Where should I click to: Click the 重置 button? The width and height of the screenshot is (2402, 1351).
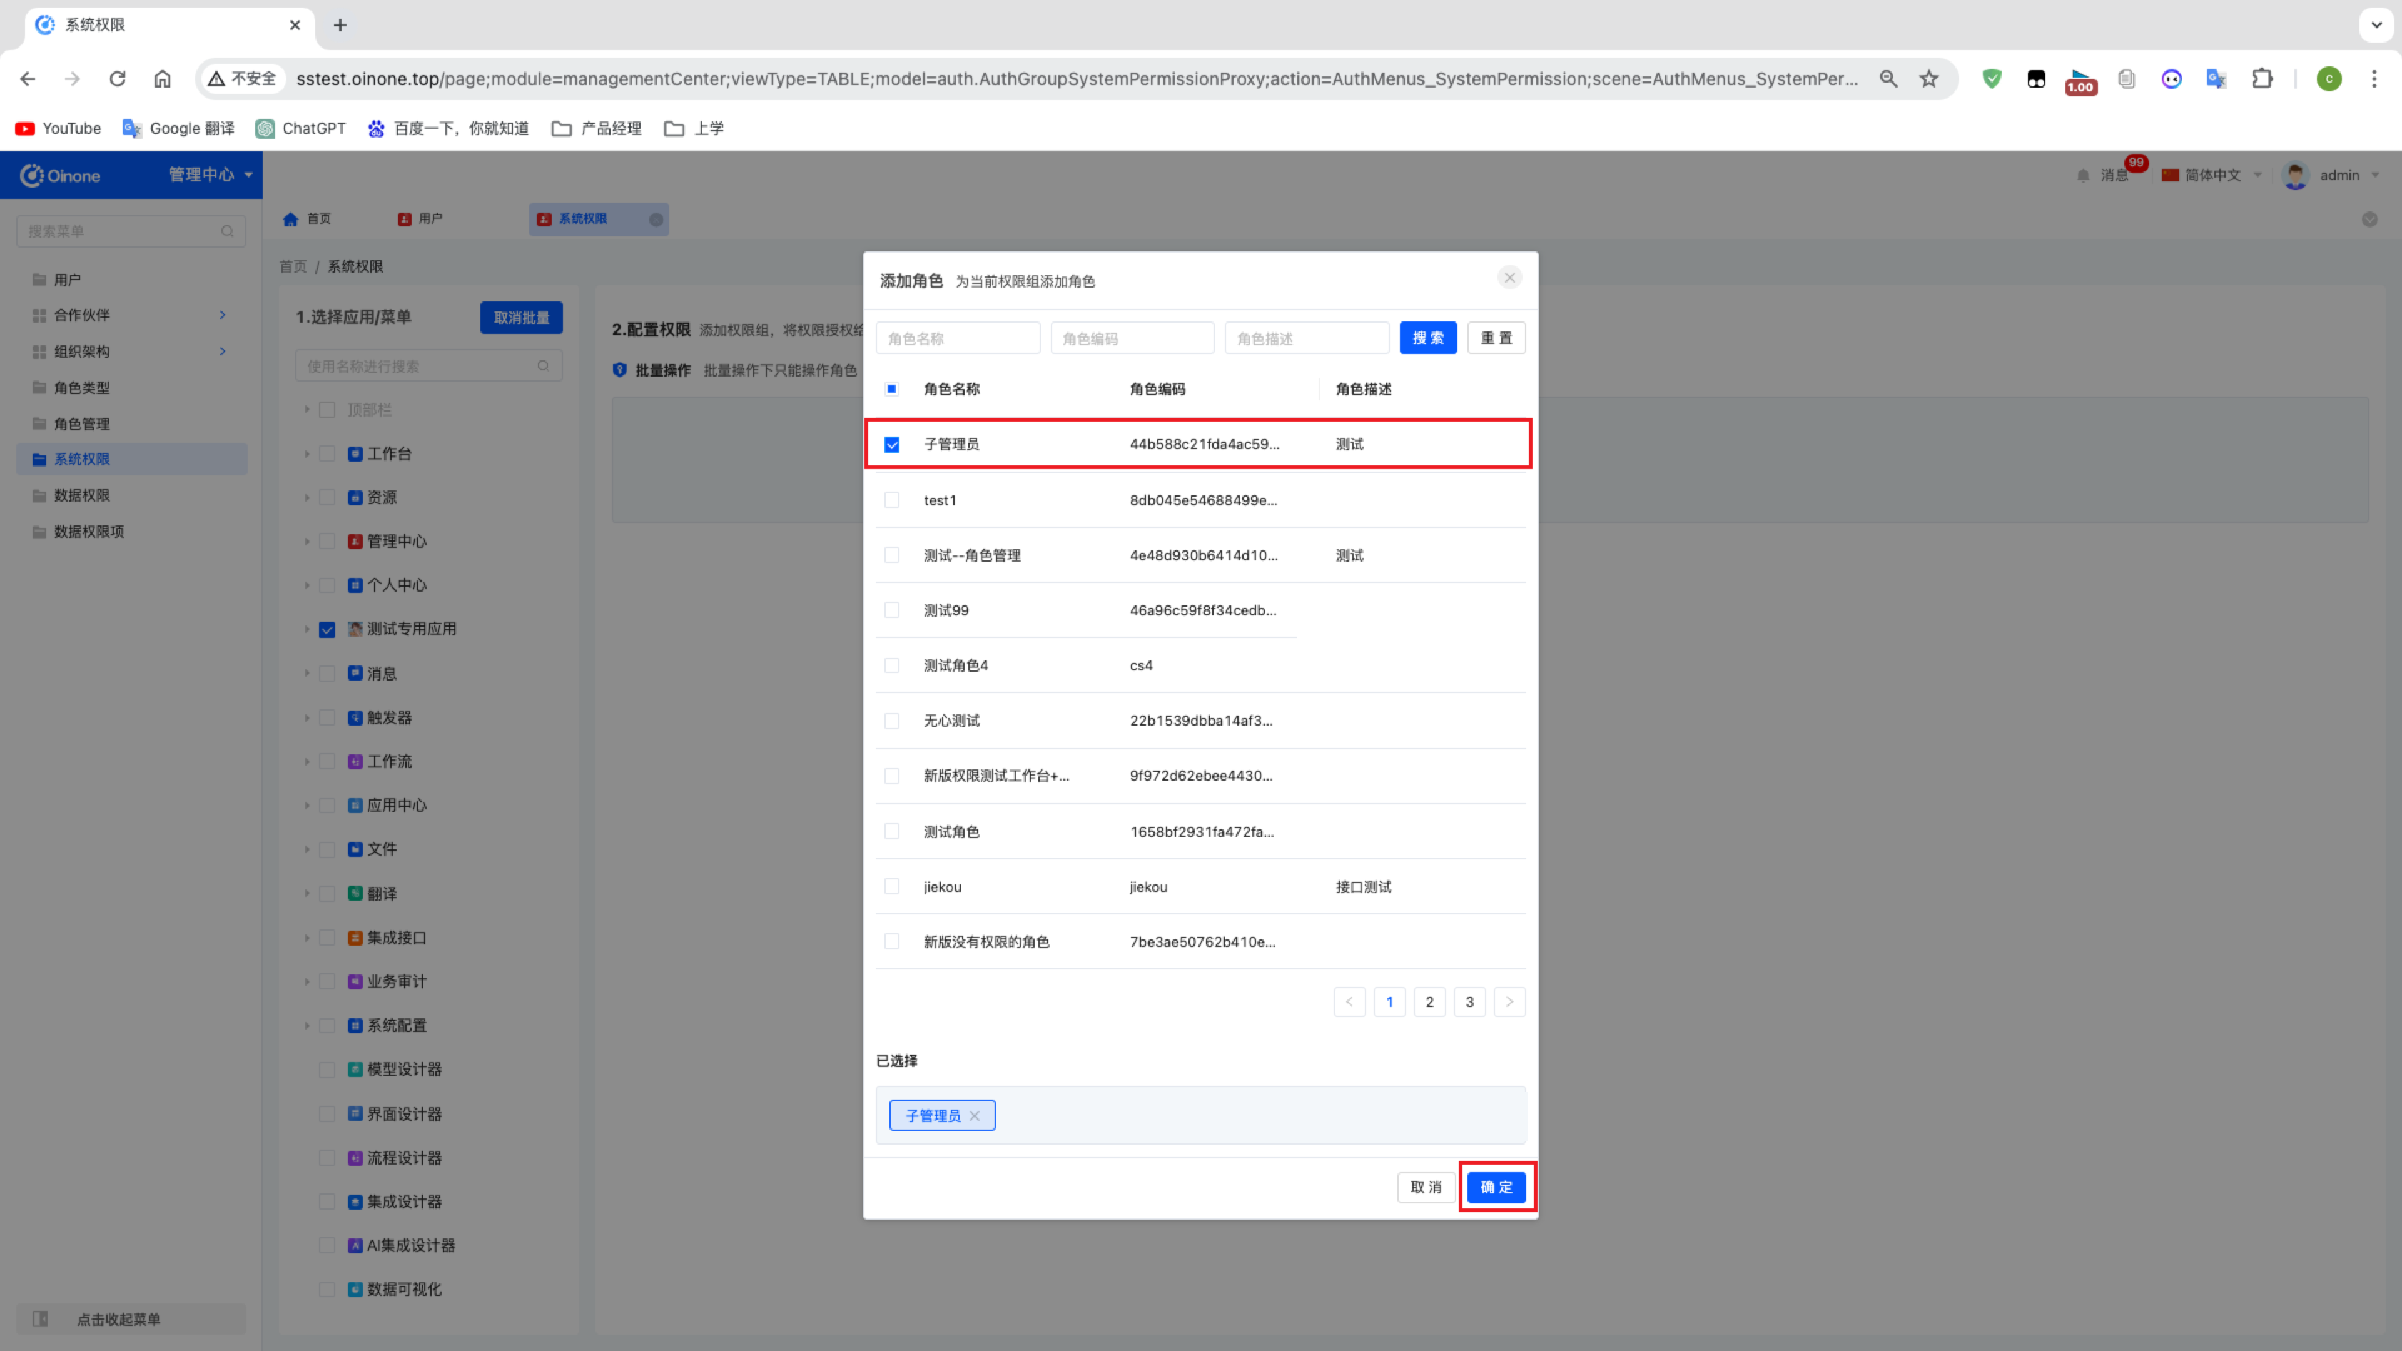point(1497,338)
